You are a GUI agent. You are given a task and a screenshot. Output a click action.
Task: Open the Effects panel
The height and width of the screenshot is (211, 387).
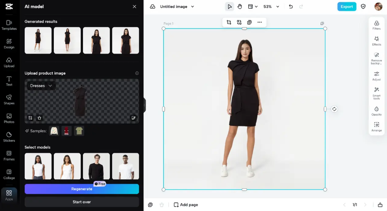point(377,41)
